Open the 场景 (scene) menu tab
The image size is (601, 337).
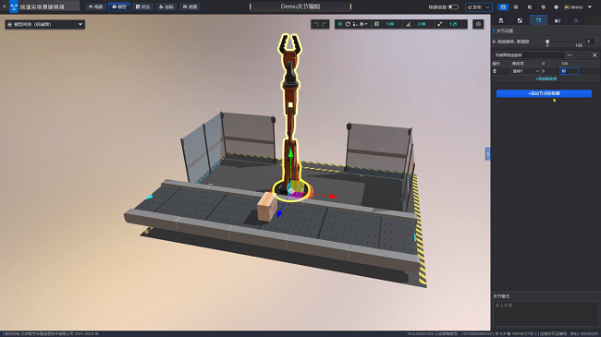click(96, 6)
